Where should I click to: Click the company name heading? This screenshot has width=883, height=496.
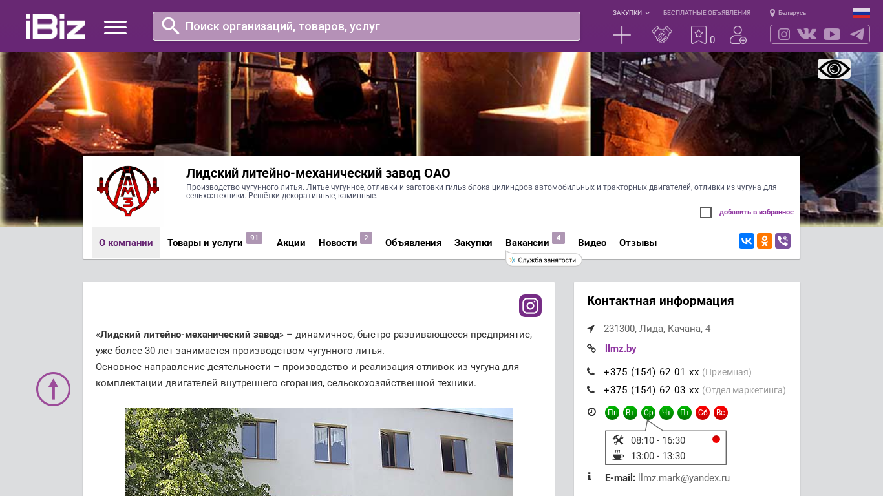(318, 173)
